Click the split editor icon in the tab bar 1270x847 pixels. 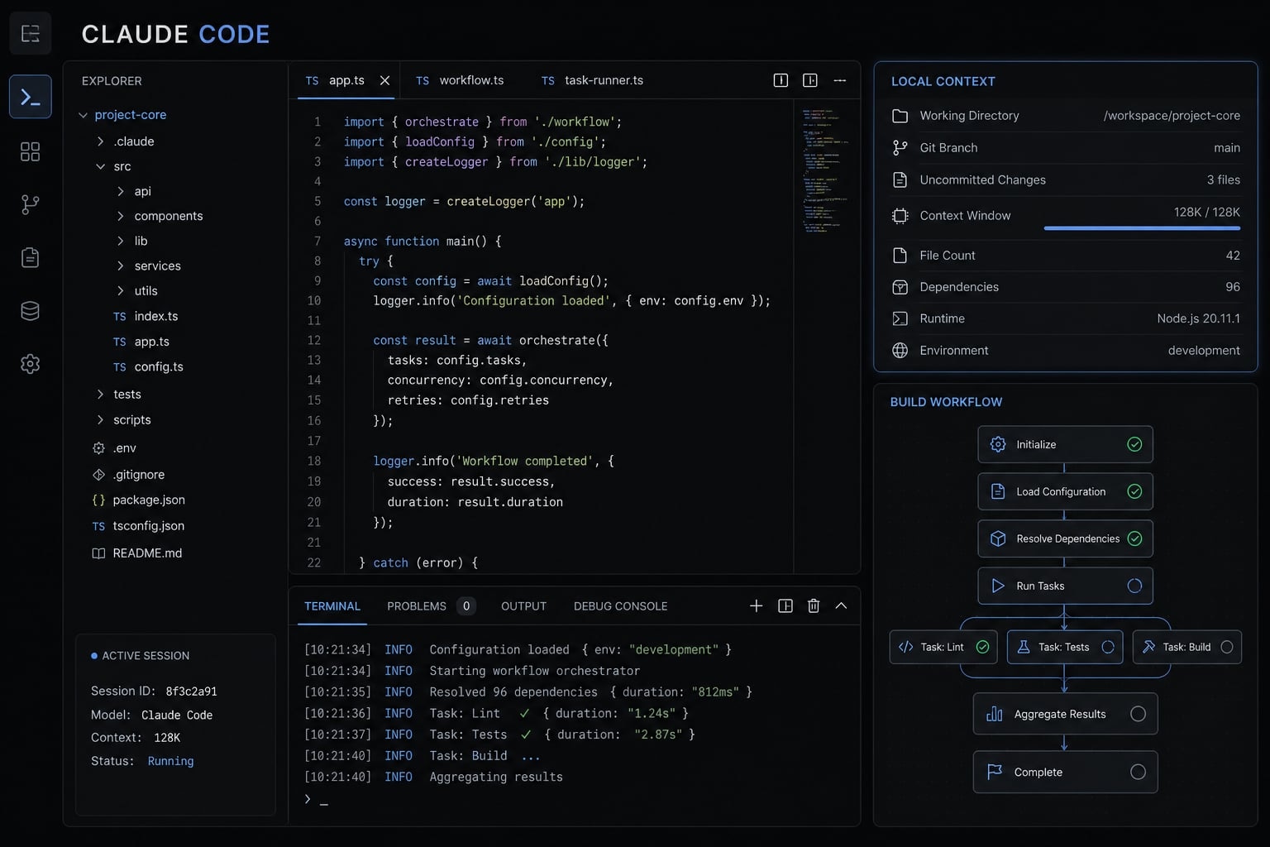810,80
